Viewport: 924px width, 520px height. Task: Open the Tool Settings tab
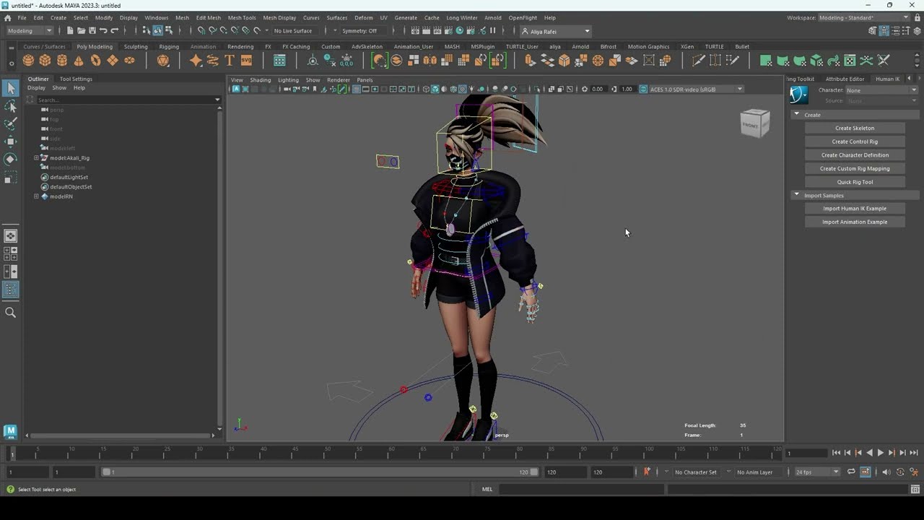click(x=76, y=79)
